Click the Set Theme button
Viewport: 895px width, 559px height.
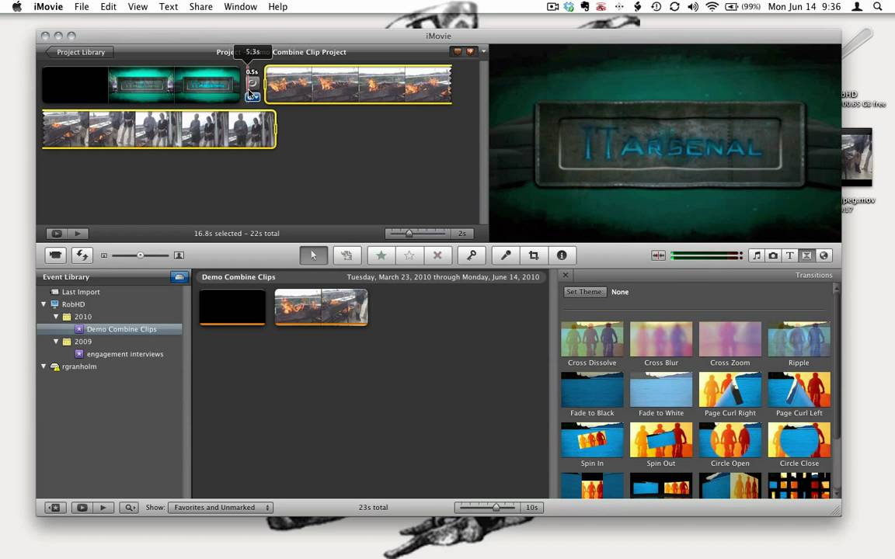[584, 291]
